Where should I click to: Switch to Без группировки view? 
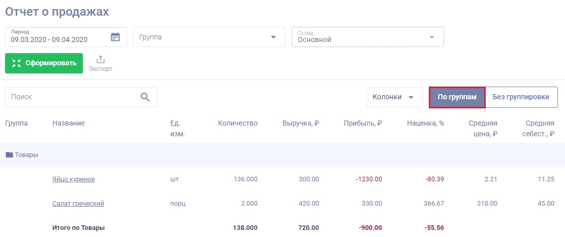[521, 97]
